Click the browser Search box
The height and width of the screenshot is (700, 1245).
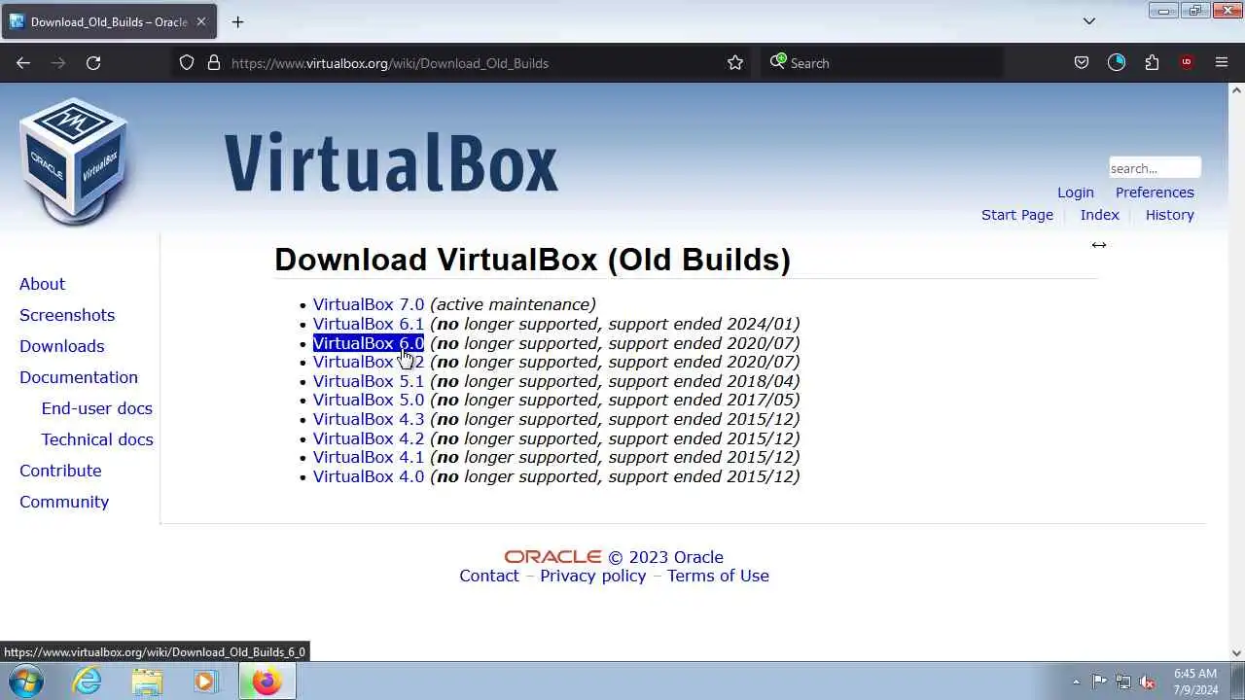[x=880, y=62]
